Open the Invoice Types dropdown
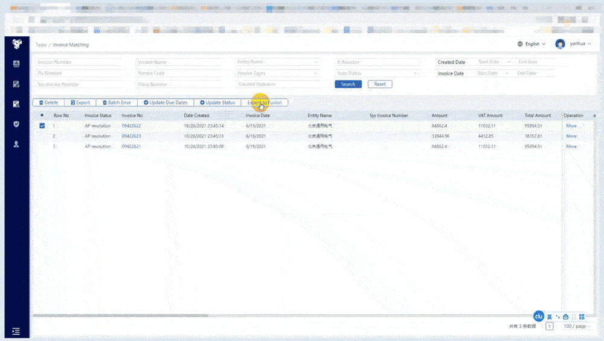 click(277, 73)
